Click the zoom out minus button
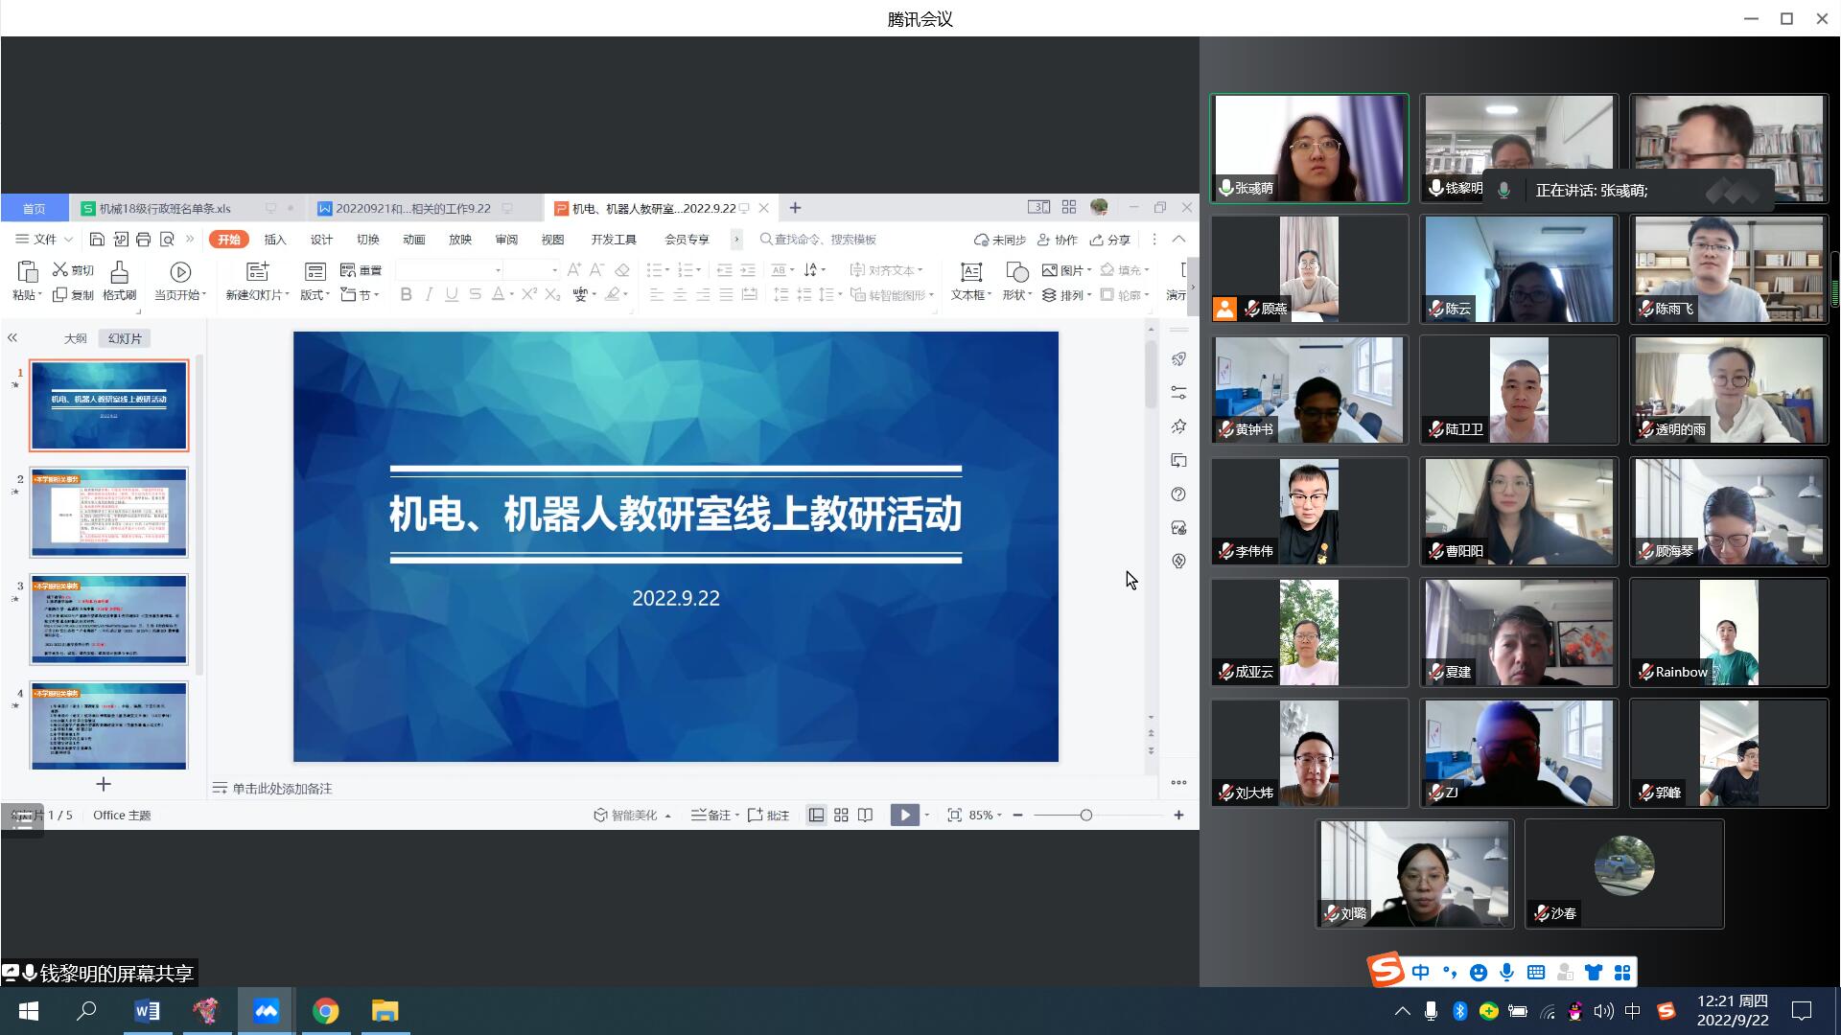The height and width of the screenshot is (1035, 1841). click(1017, 816)
